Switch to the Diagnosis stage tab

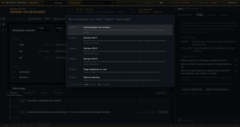pyautogui.click(x=211, y=15)
